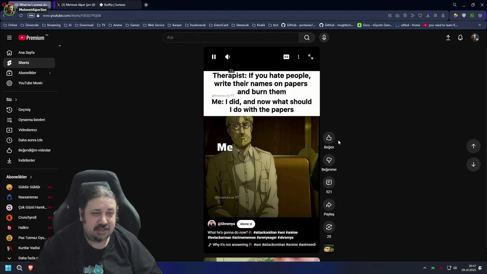This screenshot has height=274, width=487.
Task: Open the Anime bookmarks folder
Action: (115, 25)
